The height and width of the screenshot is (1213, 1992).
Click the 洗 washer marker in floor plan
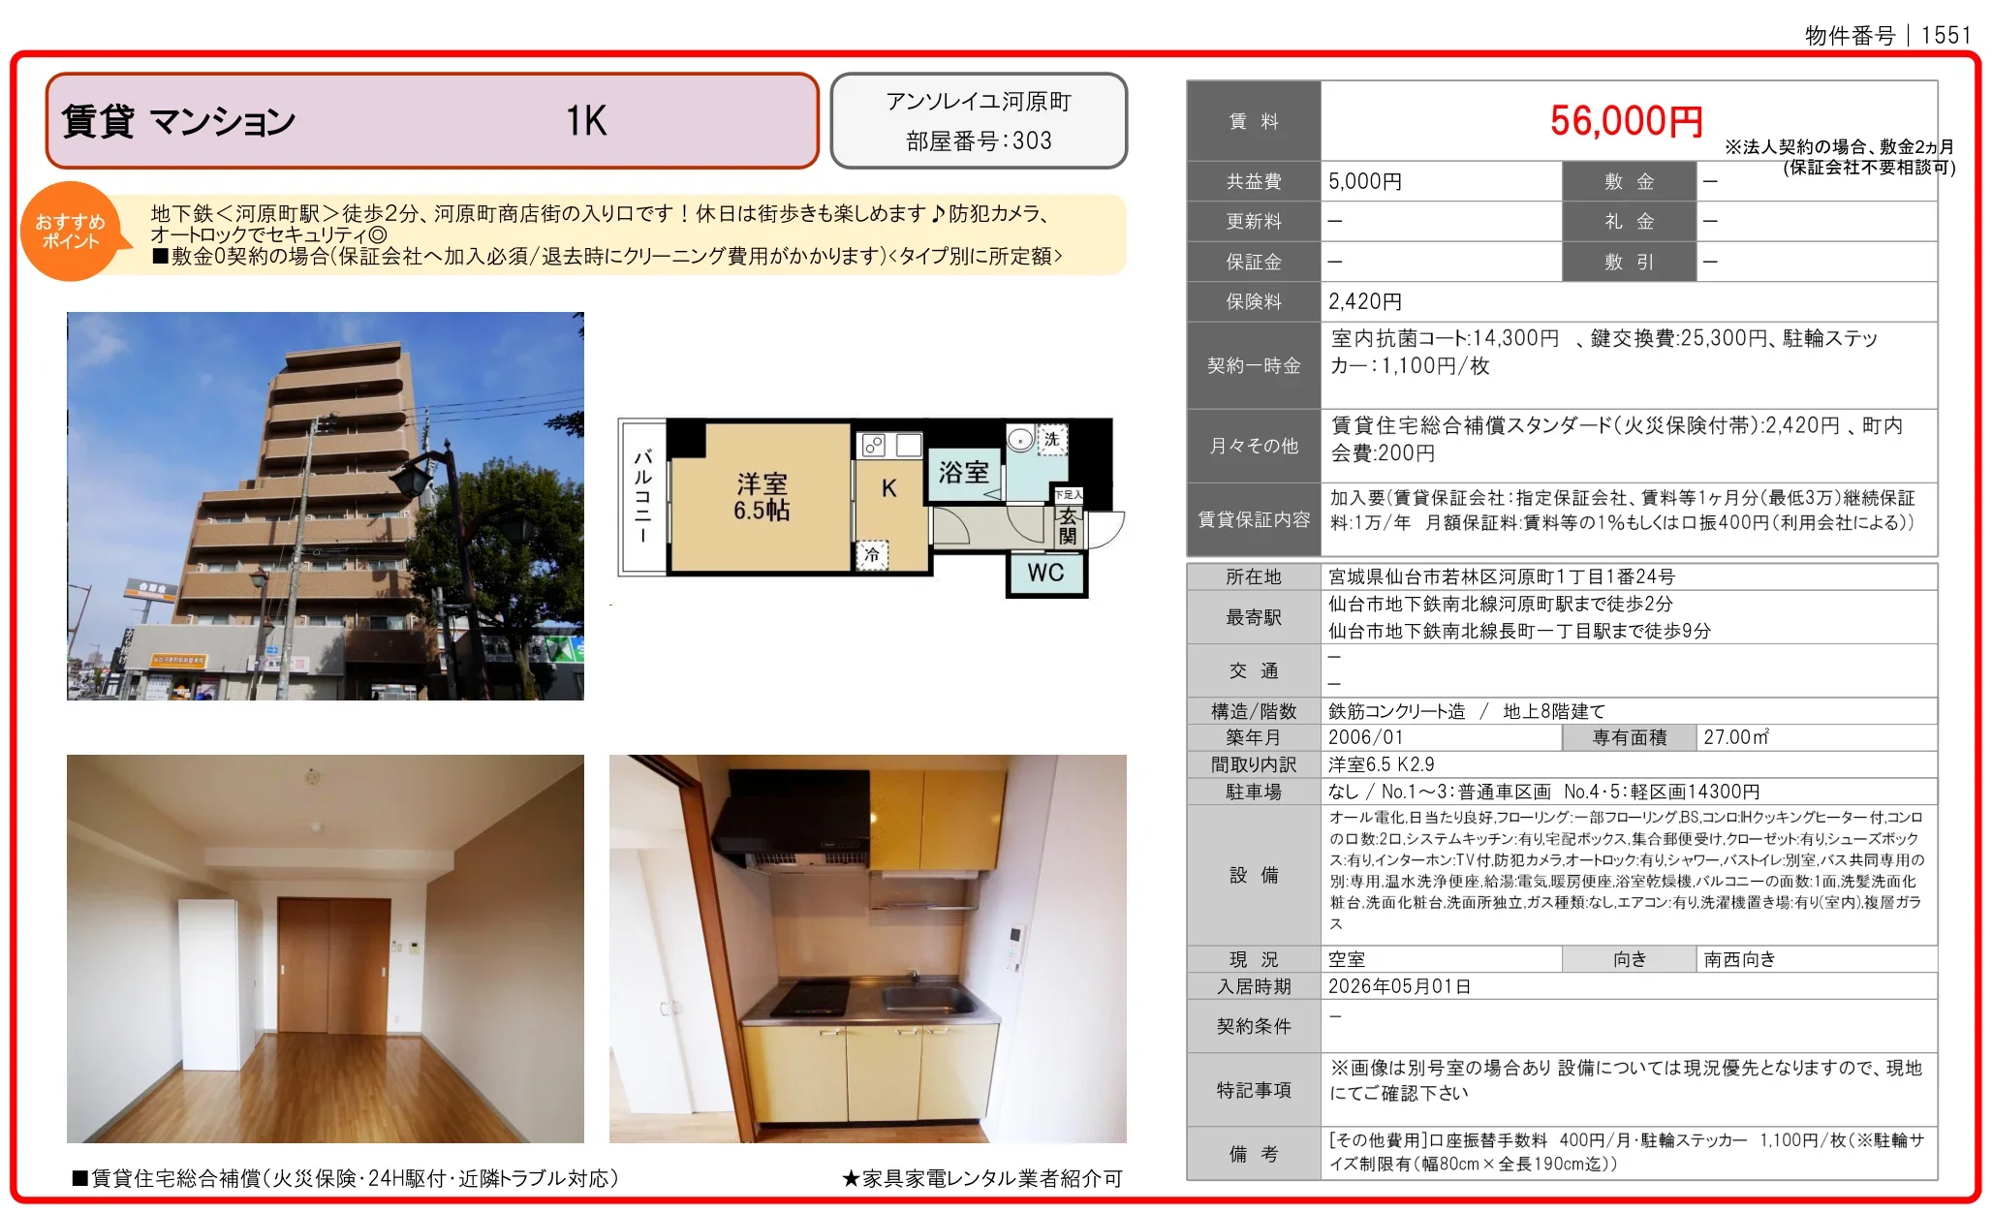tap(1051, 440)
